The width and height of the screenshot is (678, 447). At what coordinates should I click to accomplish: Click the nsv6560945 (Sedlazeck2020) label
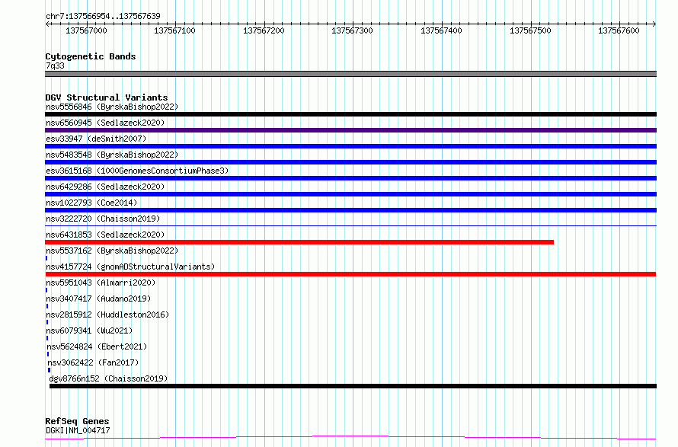105,123
